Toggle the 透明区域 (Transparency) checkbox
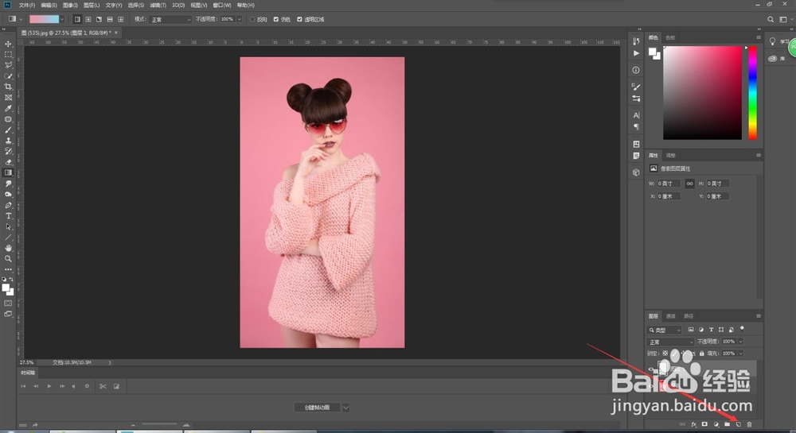796x433 pixels. click(x=300, y=19)
